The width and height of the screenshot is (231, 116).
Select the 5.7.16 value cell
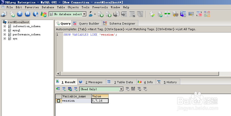pos(100,101)
